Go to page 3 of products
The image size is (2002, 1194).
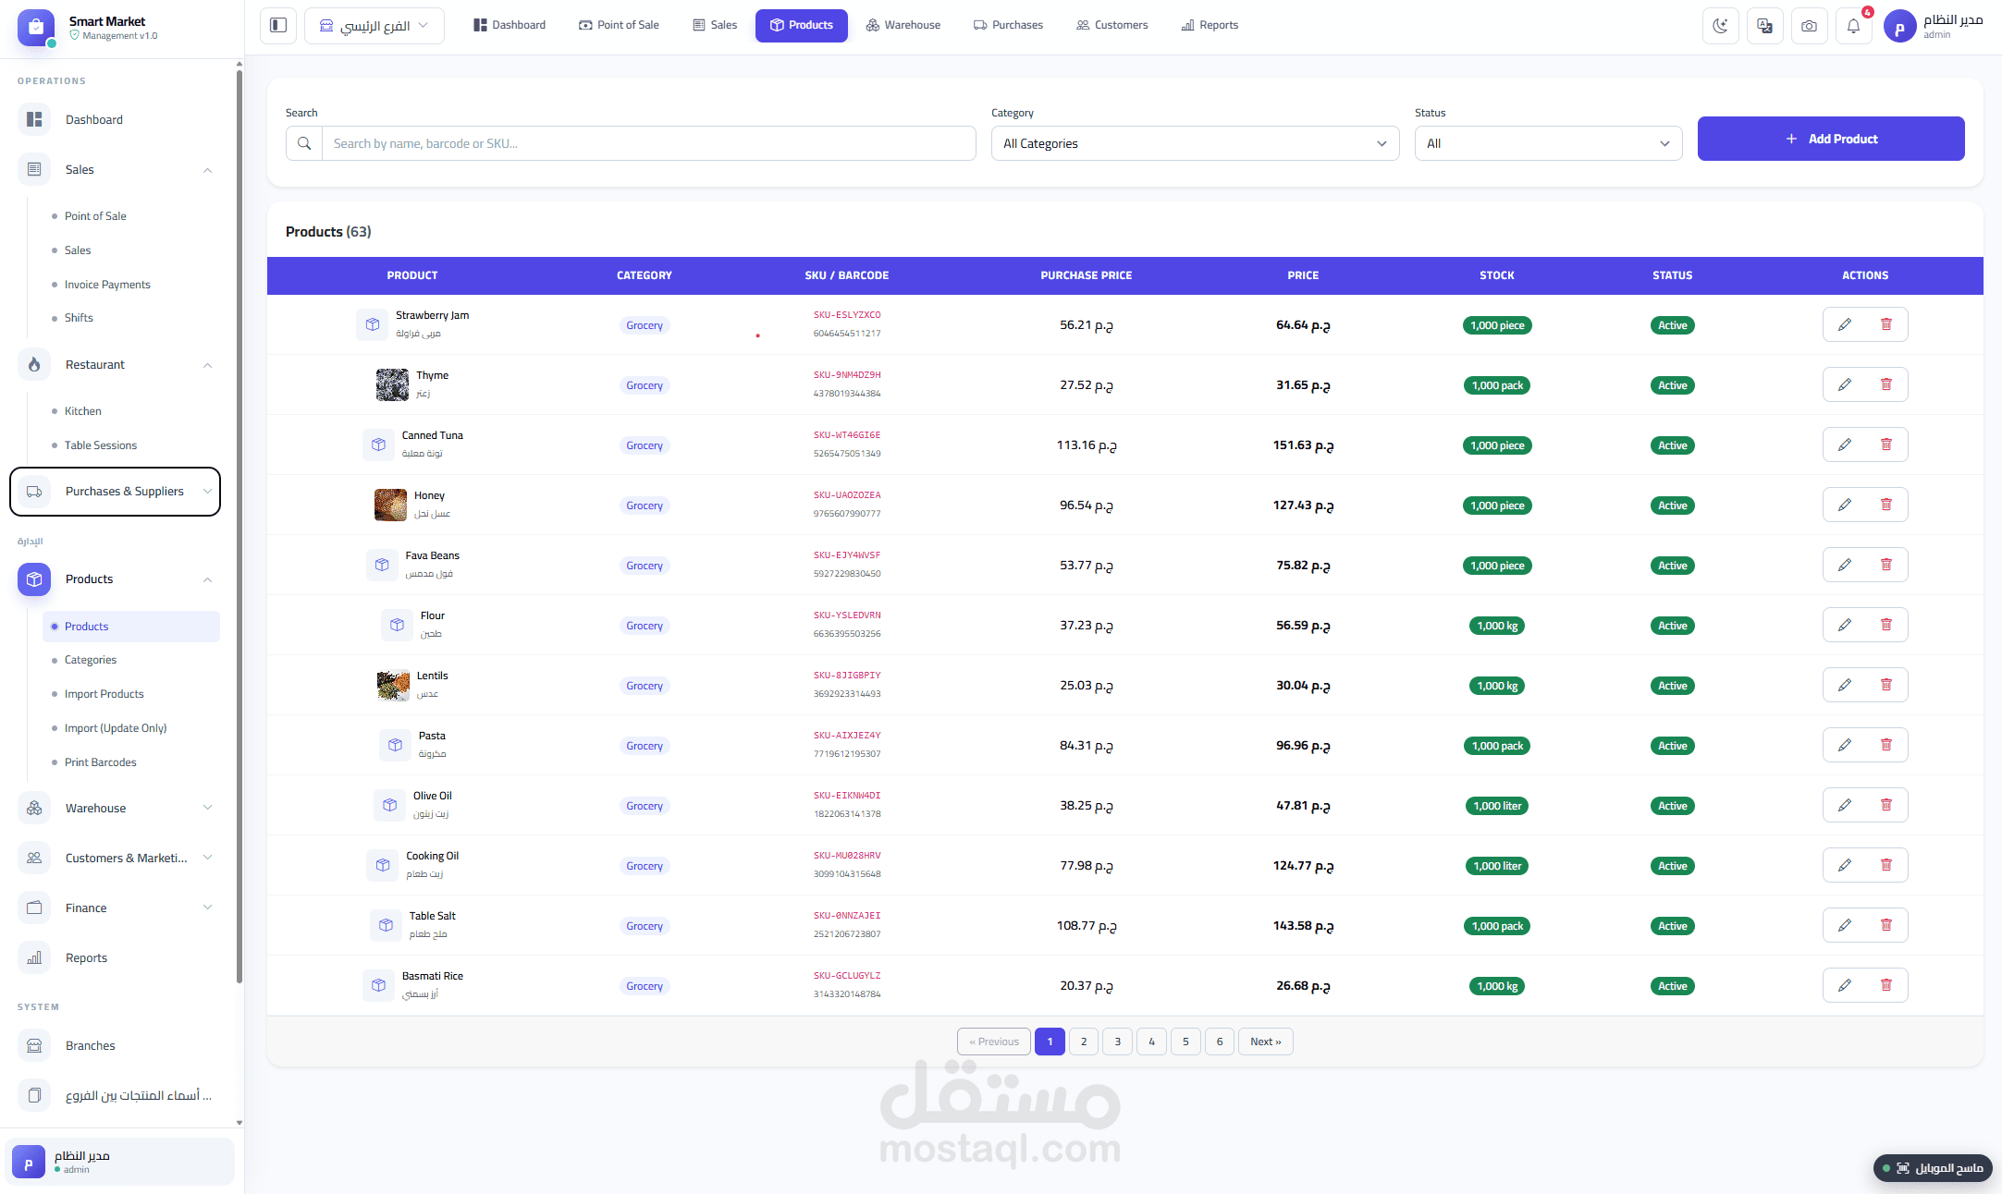click(1117, 1042)
